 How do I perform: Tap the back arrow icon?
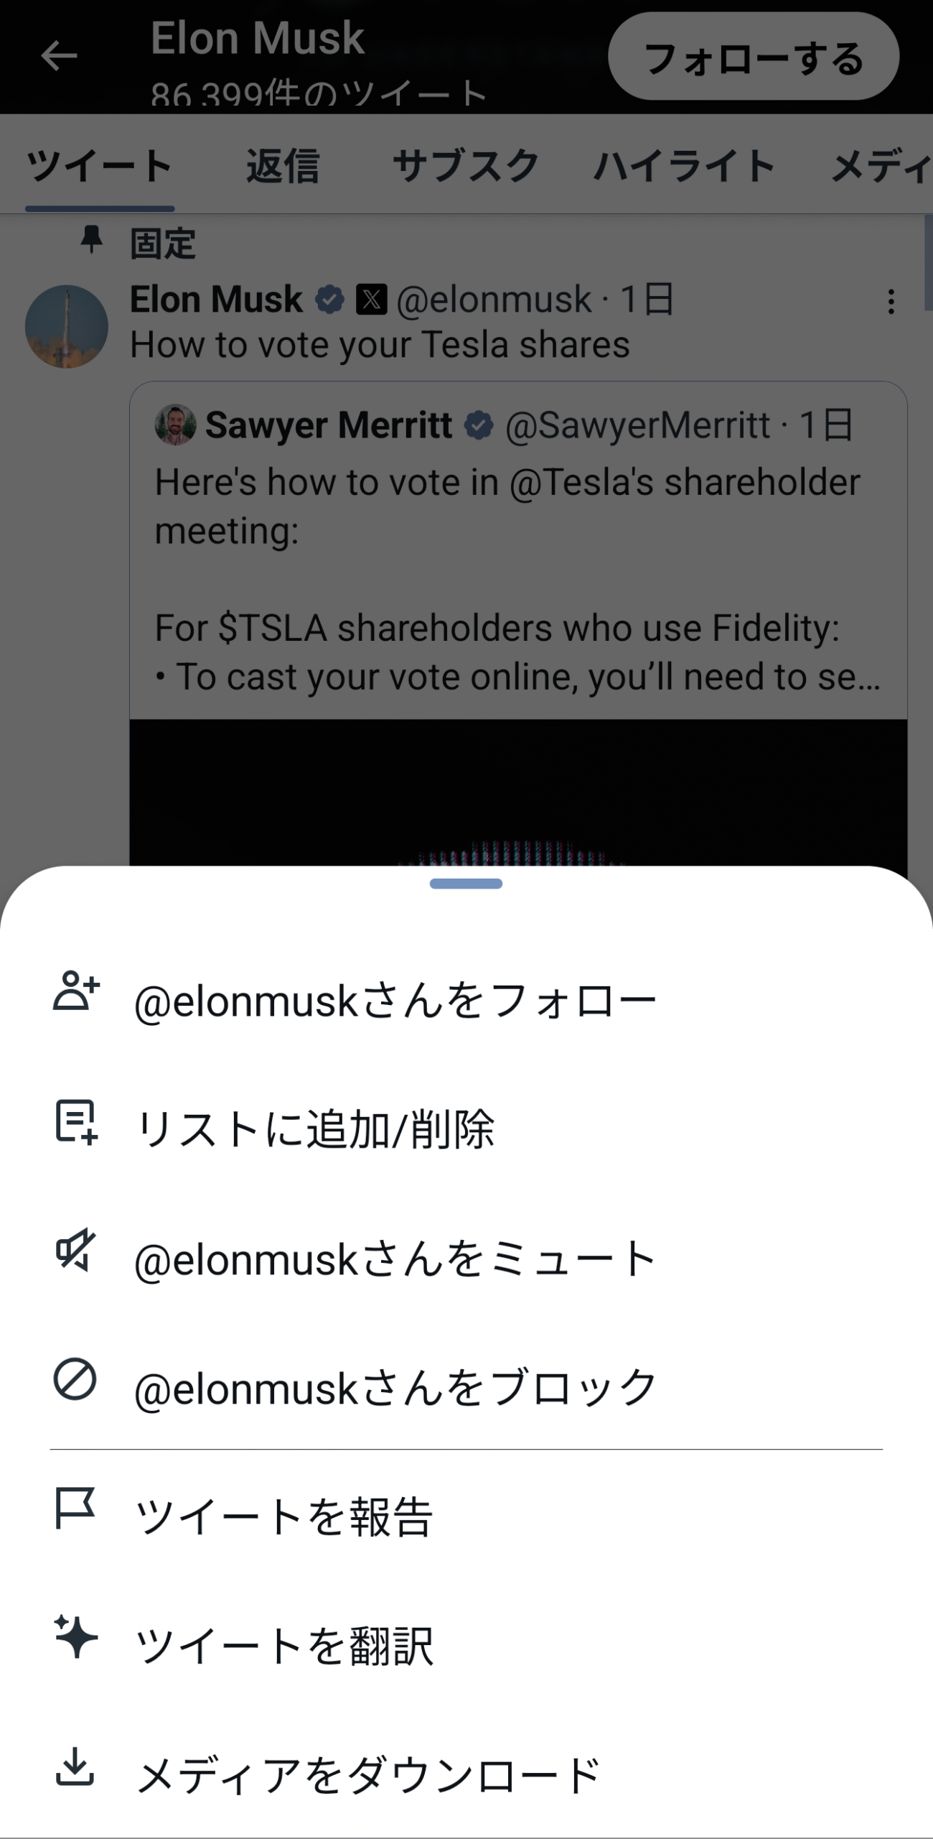[59, 56]
